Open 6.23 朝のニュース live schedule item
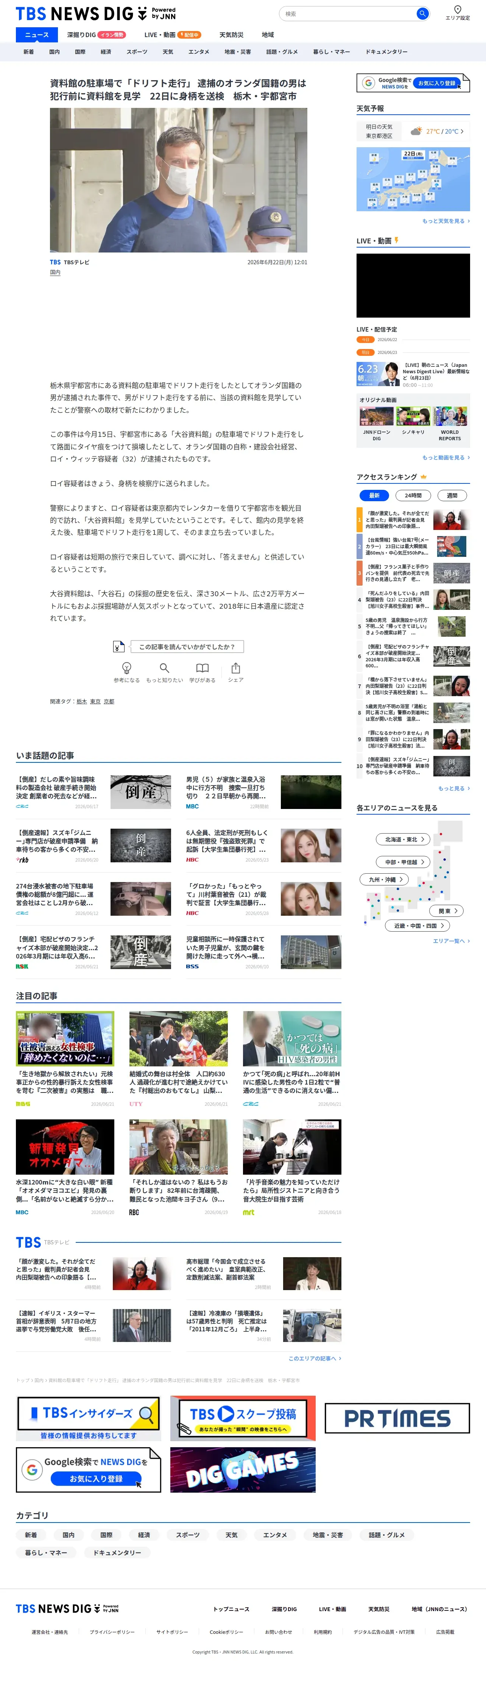Screen dimensions: 486x1705 (413, 375)
